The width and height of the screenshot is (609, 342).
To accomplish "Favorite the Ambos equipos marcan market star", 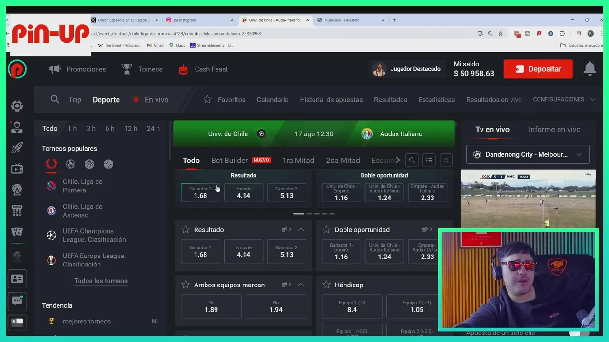I will pos(186,285).
